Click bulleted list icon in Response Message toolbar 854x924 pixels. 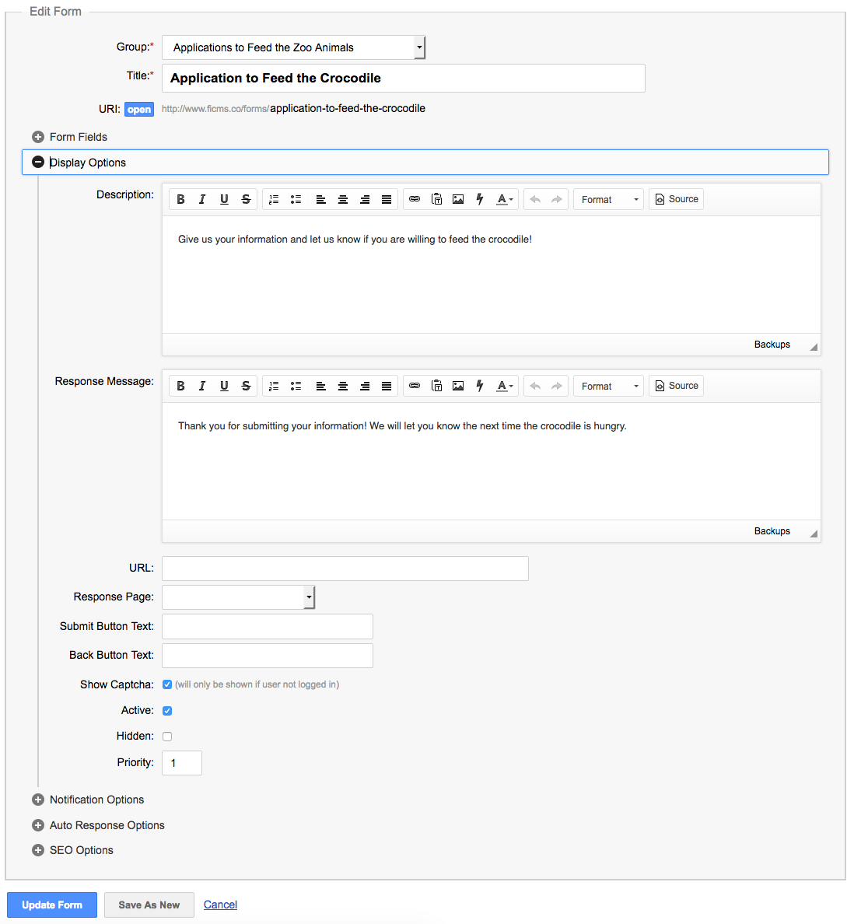[296, 386]
